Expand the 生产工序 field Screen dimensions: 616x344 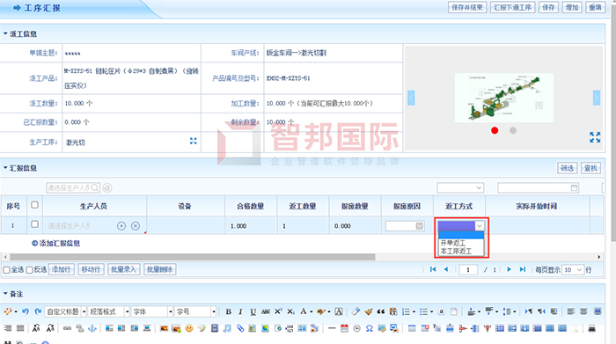tap(194, 141)
